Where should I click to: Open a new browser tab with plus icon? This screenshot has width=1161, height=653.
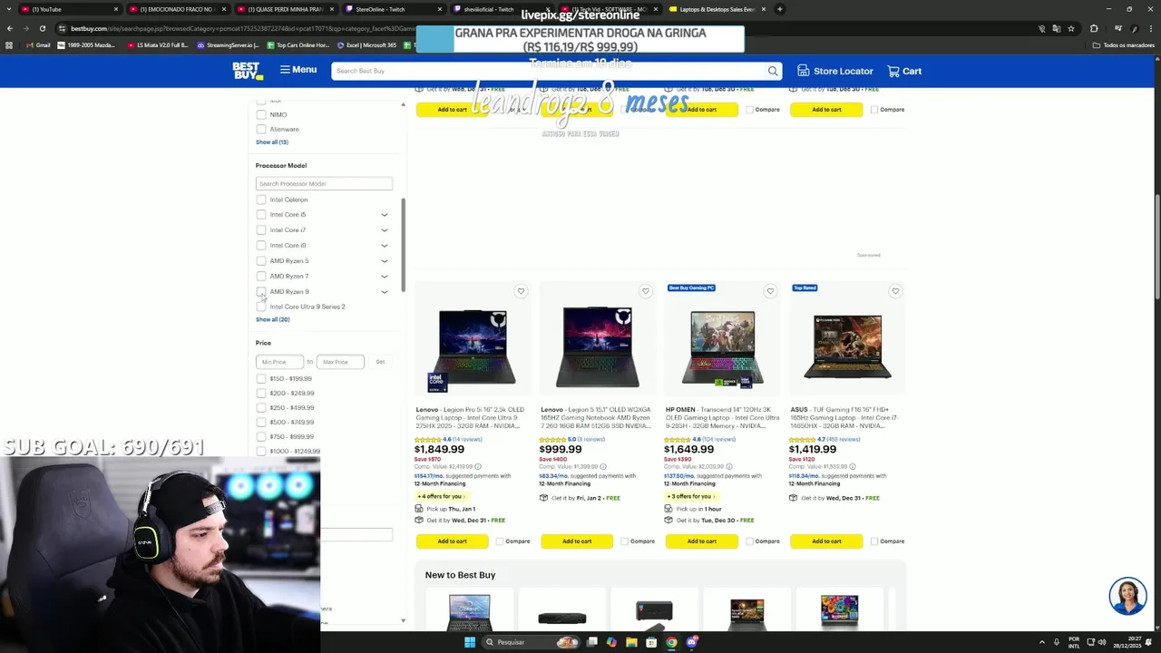pos(779,9)
